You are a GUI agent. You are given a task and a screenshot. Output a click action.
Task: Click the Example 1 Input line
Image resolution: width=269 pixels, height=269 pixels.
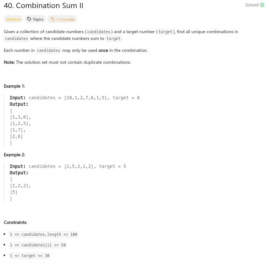point(75,98)
